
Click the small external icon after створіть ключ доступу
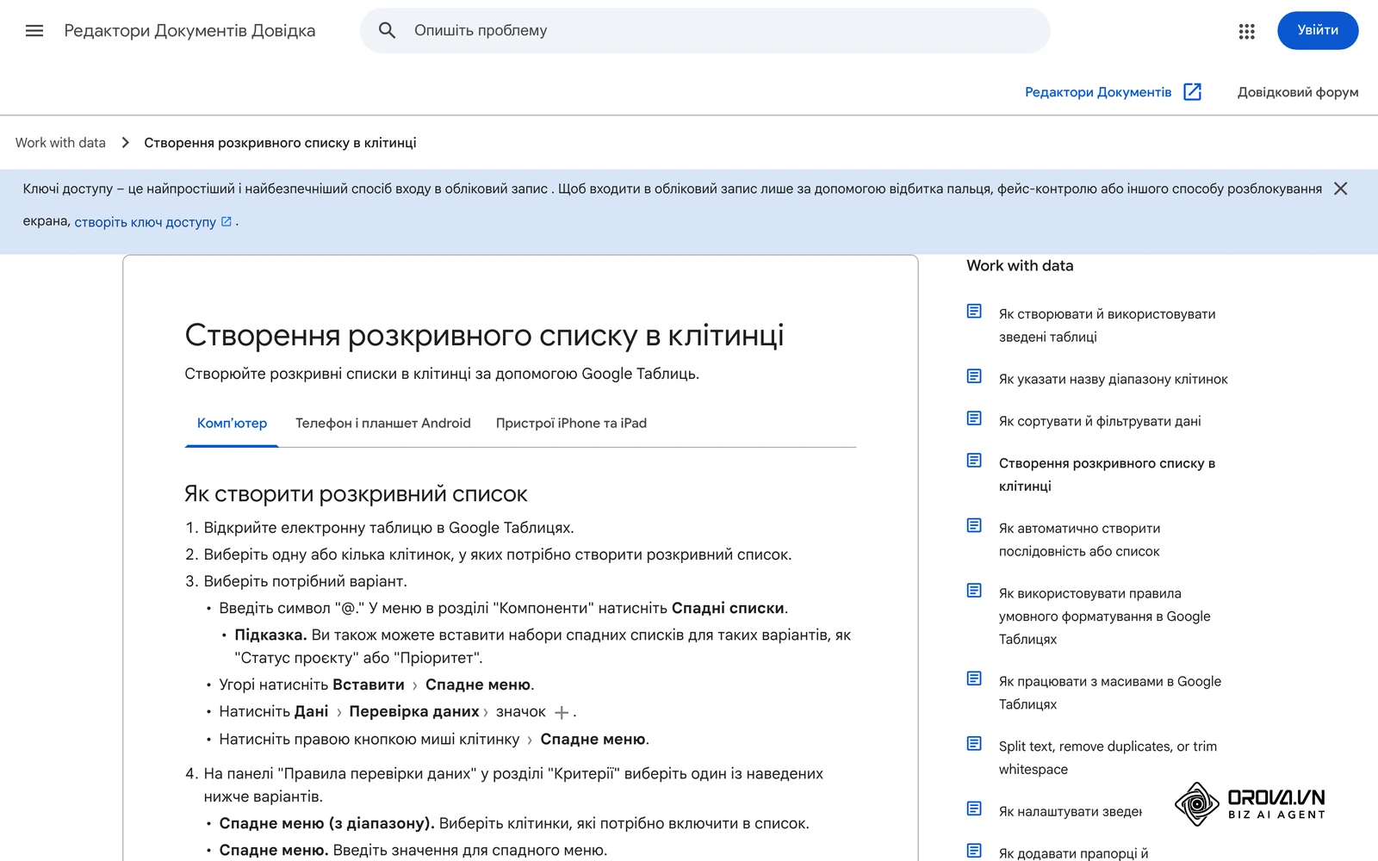[227, 221]
